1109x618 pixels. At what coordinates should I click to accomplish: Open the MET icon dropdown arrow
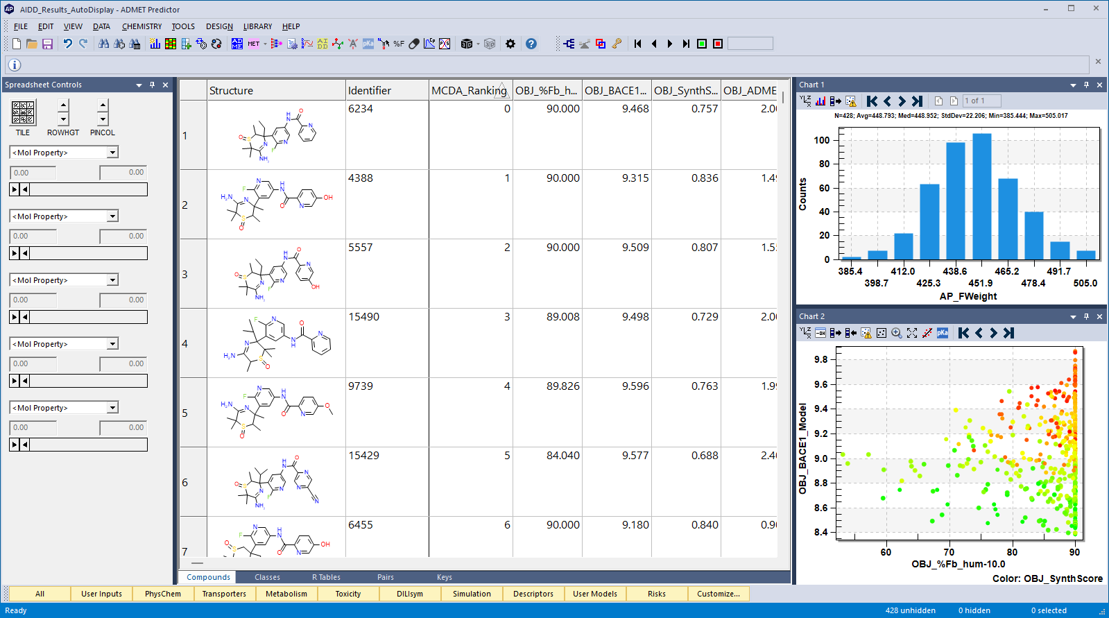(x=265, y=44)
